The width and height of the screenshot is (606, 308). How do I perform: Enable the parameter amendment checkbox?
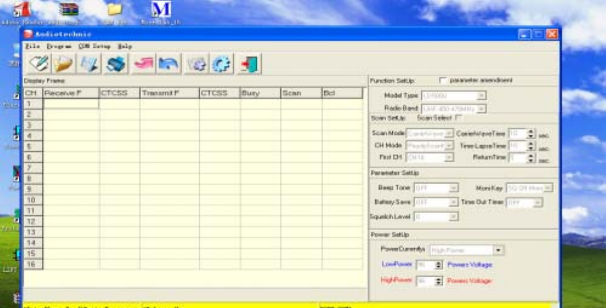(x=443, y=80)
